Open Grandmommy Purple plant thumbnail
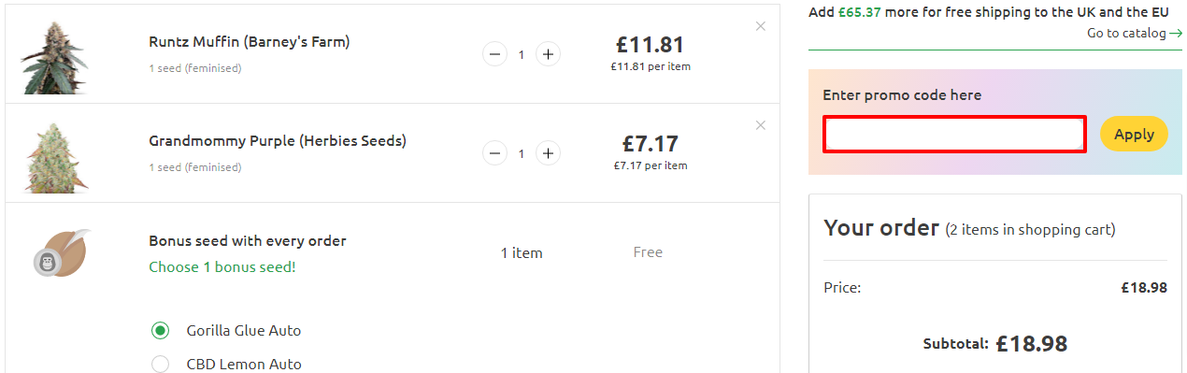 pos(52,156)
